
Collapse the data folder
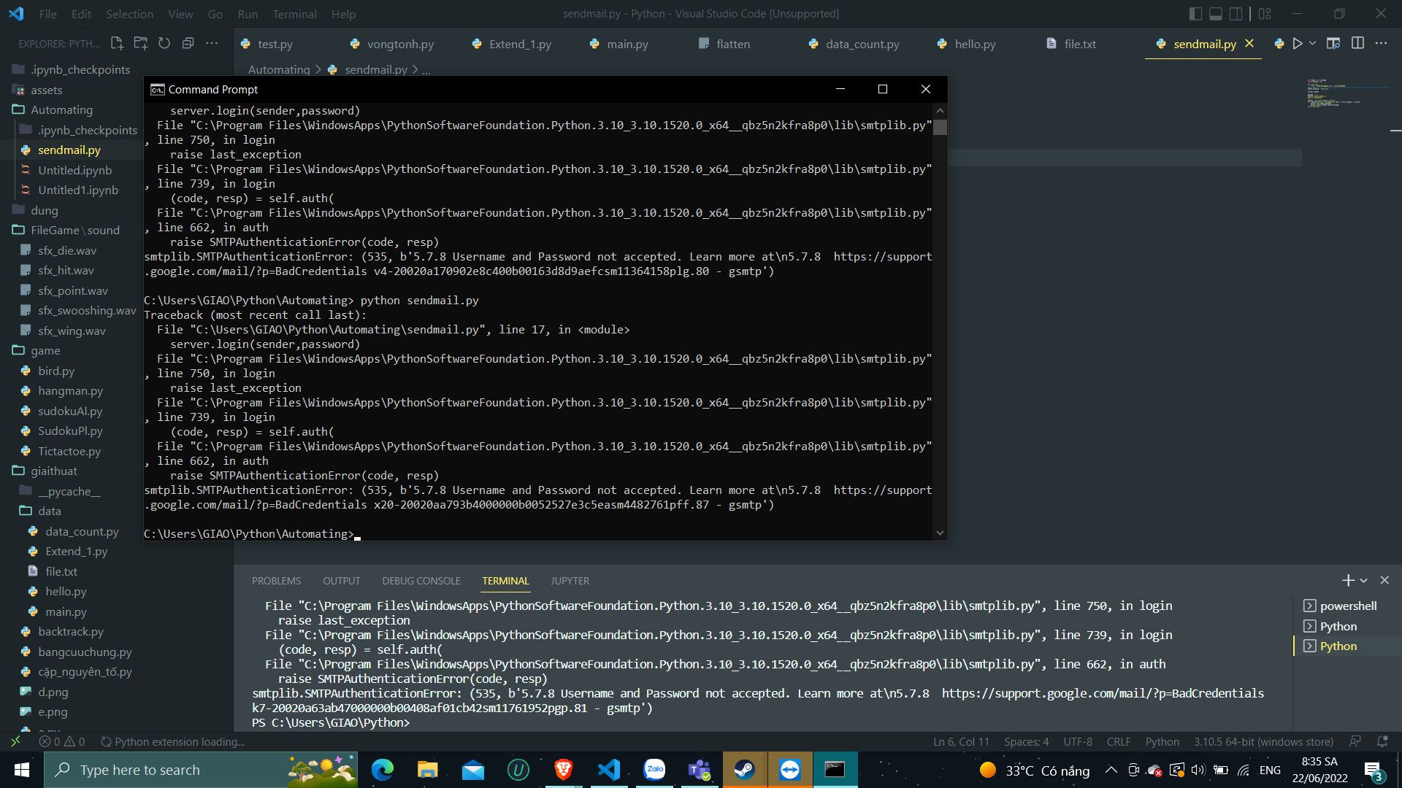tap(50, 511)
